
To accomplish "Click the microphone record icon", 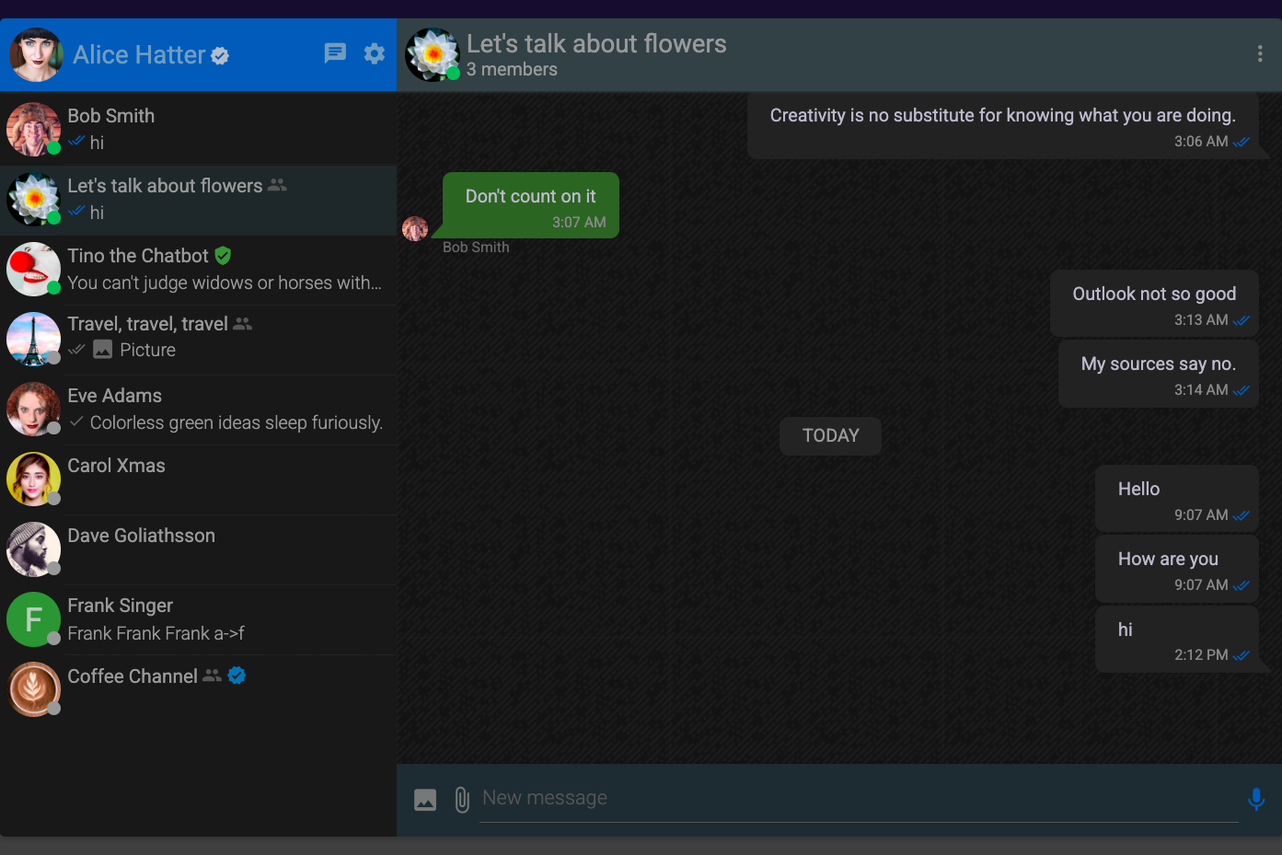I will (x=1256, y=799).
